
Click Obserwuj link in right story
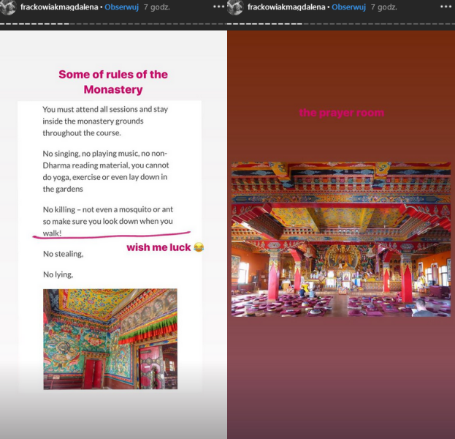pos(349,7)
